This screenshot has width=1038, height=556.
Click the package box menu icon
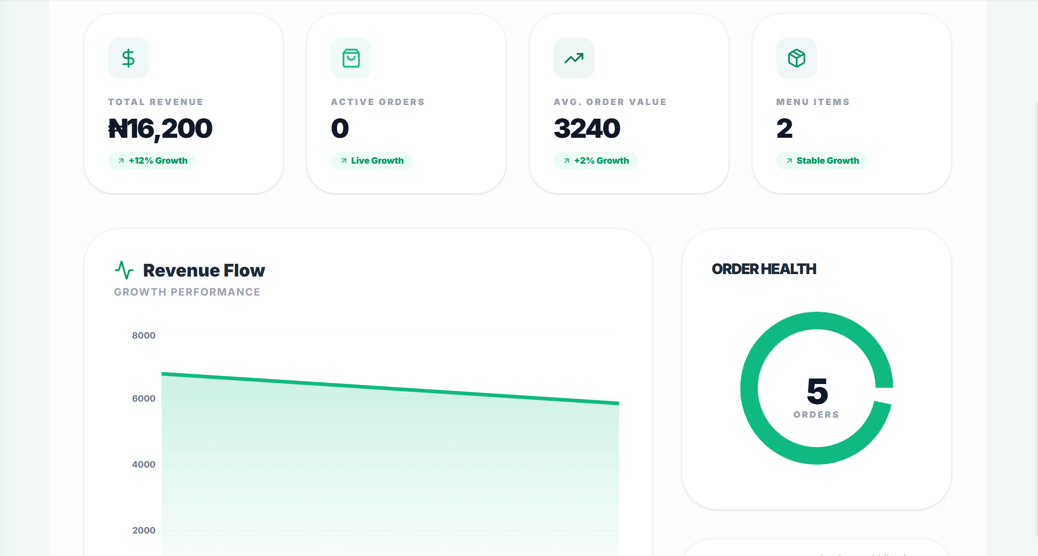pos(796,58)
